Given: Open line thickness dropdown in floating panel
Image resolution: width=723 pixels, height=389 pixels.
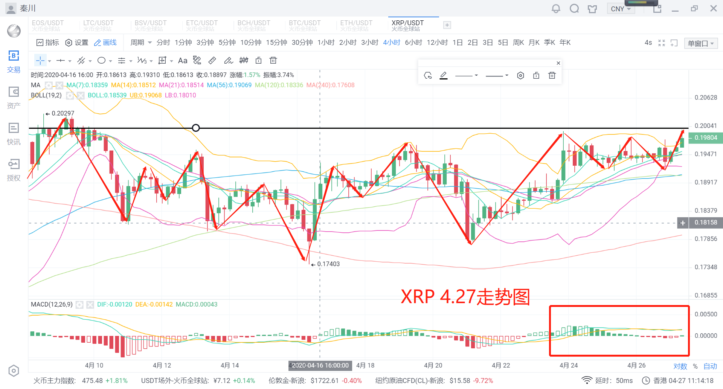Looking at the screenshot, I should tap(497, 75).
